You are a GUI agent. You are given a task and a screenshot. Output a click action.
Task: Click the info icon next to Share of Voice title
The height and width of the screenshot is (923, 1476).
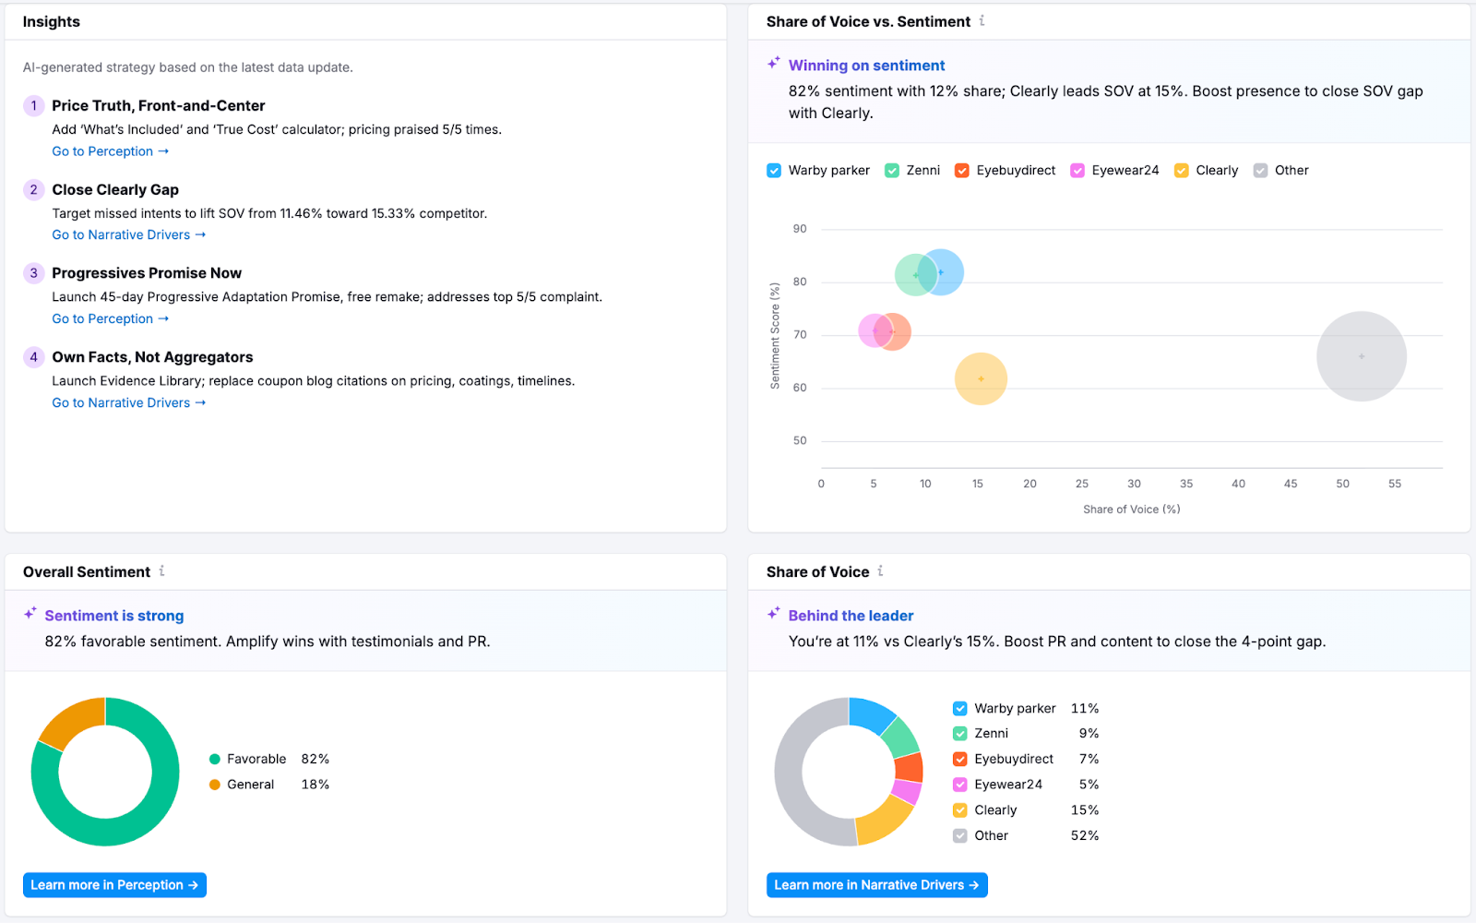click(880, 571)
